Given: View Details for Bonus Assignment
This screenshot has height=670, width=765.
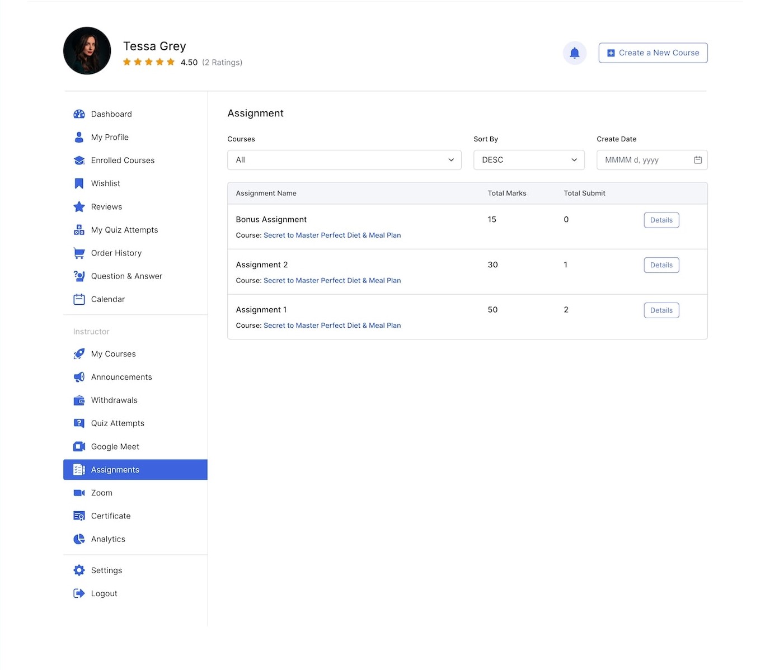Looking at the screenshot, I should (x=661, y=220).
